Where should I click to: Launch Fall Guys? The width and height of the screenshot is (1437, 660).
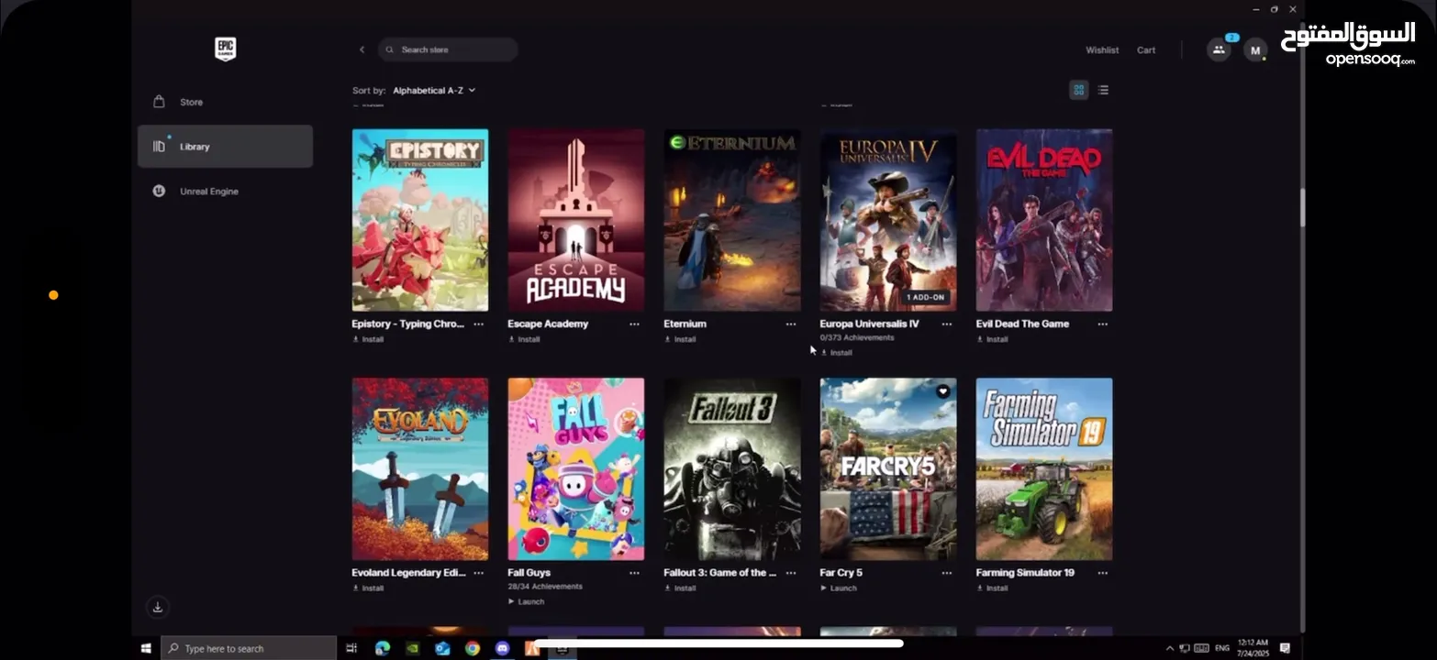pyautogui.click(x=526, y=602)
